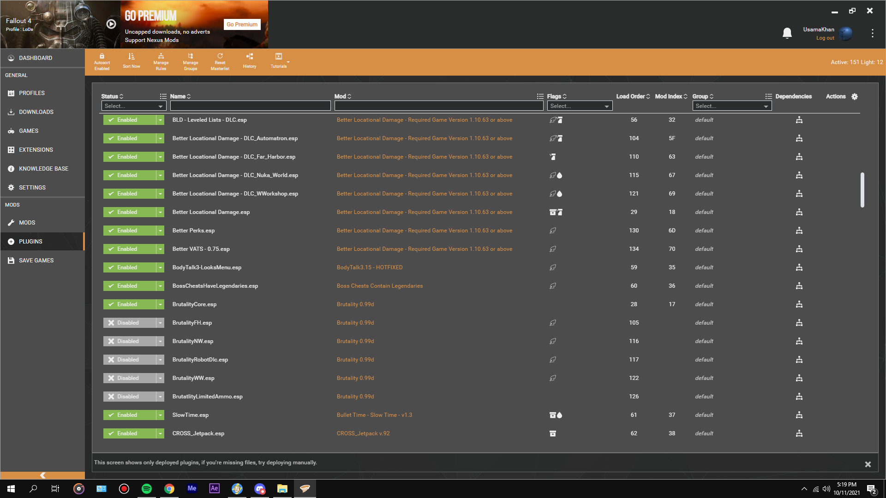
Task: Expand status arrow for BrutalityCore.esp
Action: click(x=160, y=304)
